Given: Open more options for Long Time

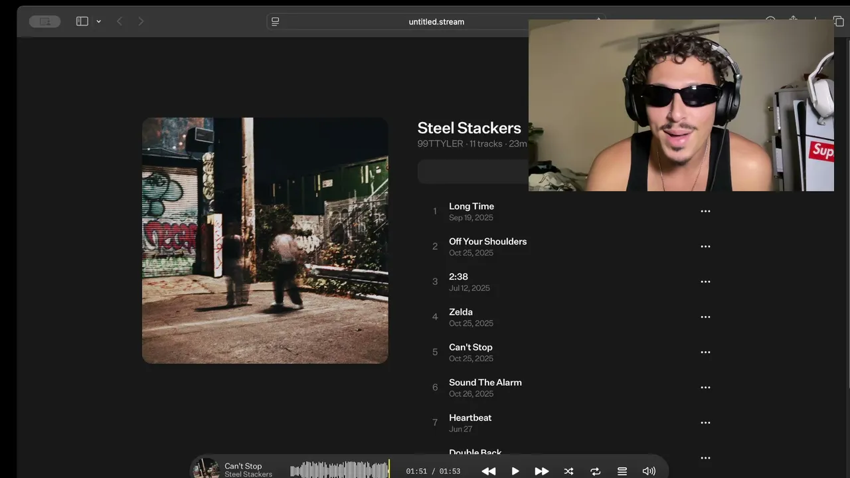Looking at the screenshot, I should [705, 211].
